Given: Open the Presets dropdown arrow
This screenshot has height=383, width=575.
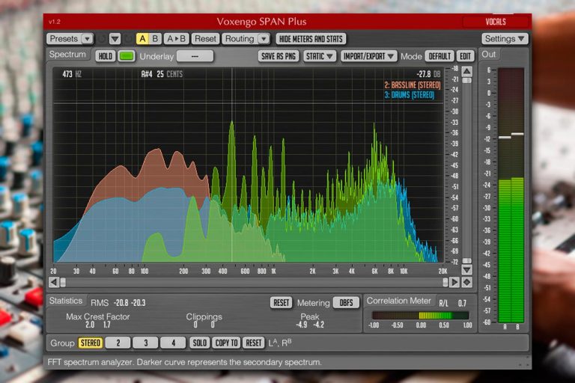Looking at the screenshot, I should click(x=88, y=38).
